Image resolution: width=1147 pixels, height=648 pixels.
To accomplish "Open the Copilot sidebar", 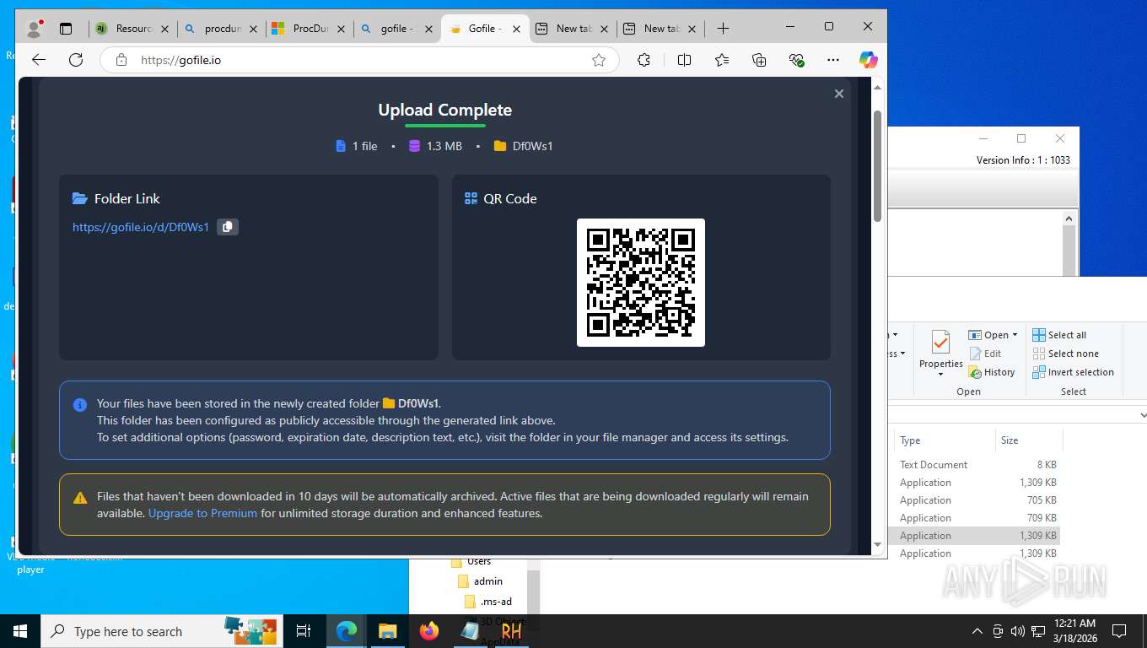I will point(869,60).
